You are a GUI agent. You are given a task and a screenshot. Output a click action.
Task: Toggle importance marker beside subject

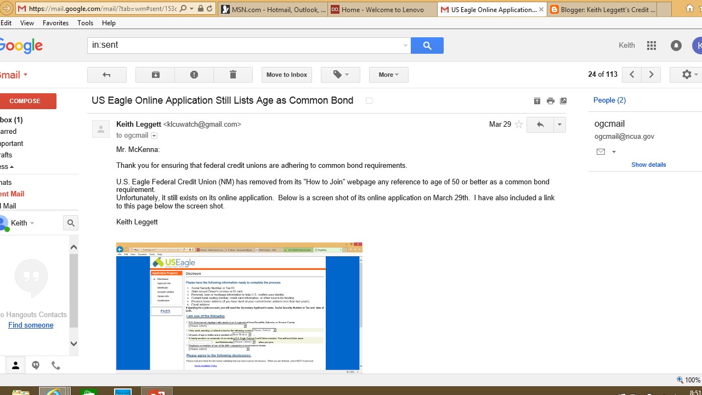click(x=369, y=101)
